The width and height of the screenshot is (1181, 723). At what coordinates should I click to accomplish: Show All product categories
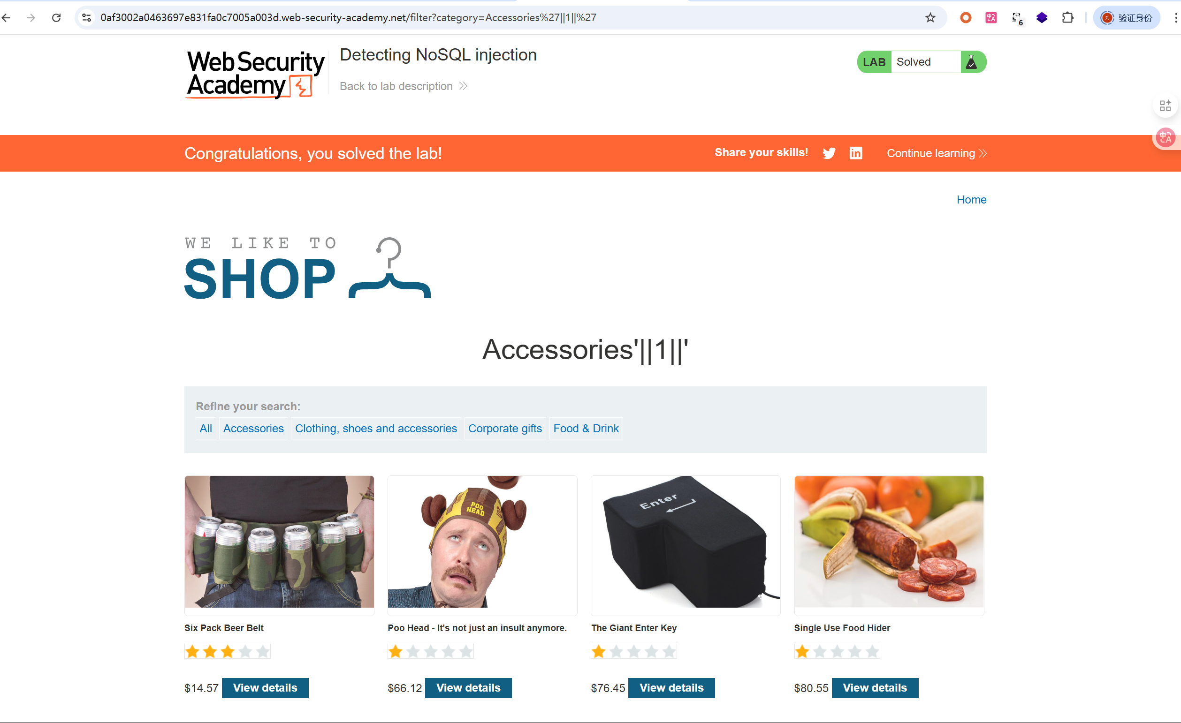tap(206, 428)
